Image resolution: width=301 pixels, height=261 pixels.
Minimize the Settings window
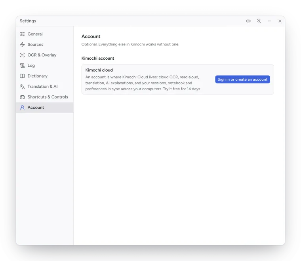pos(269,21)
